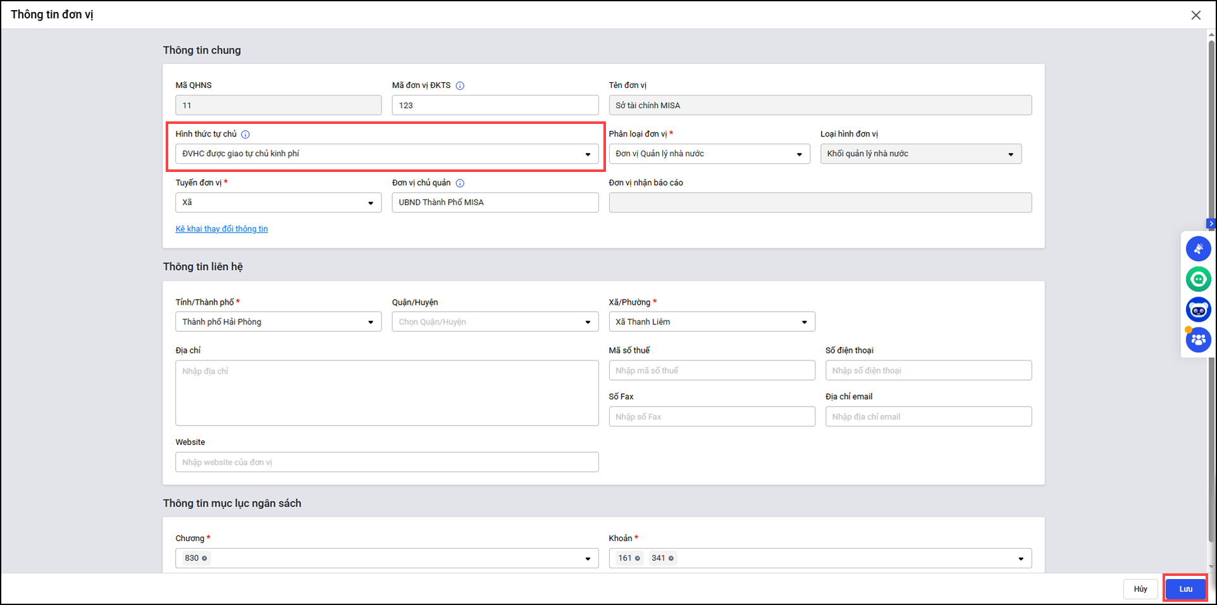The height and width of the screenshot is (605, 1217).
Task: Remove the 341 tag from Khoản
Action: [670, 558]
